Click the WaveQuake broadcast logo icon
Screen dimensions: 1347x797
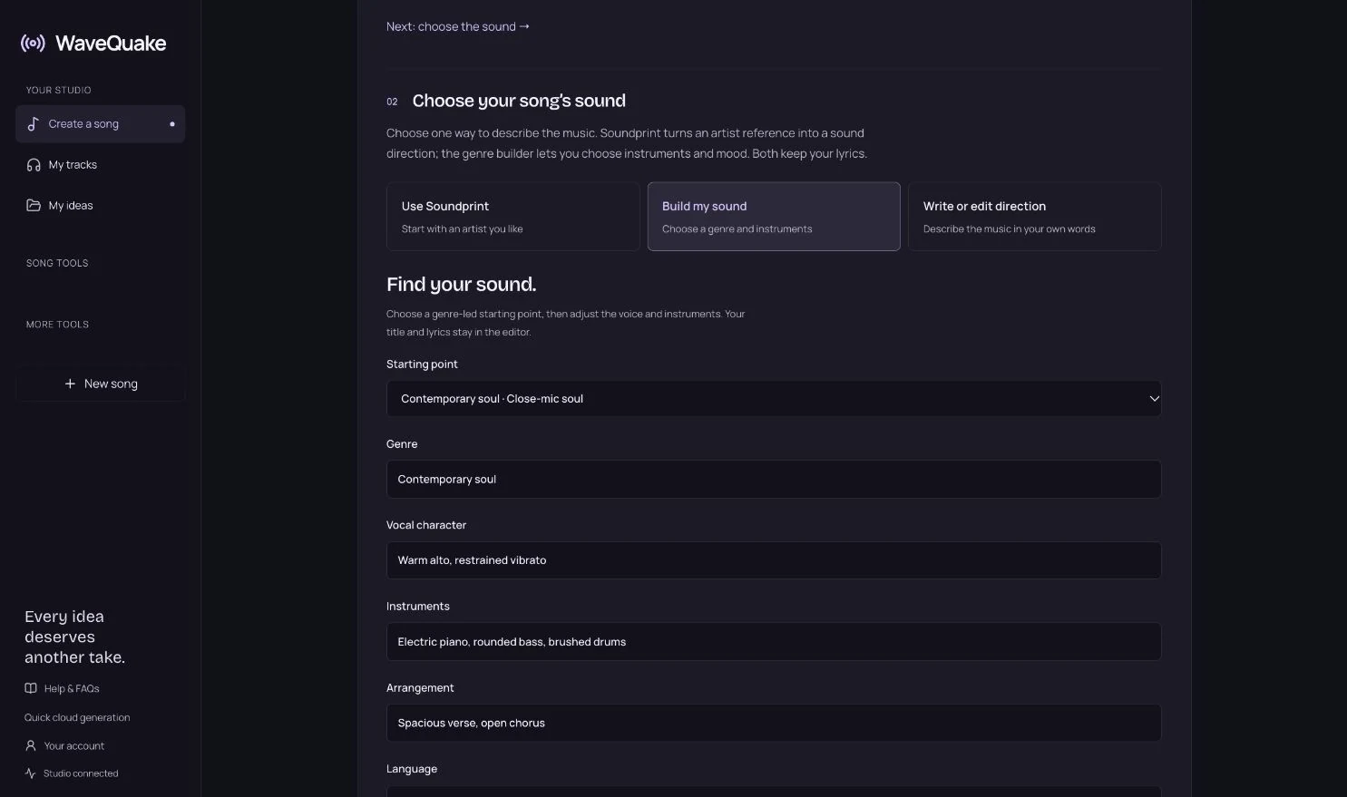click(x=33, y=43)
